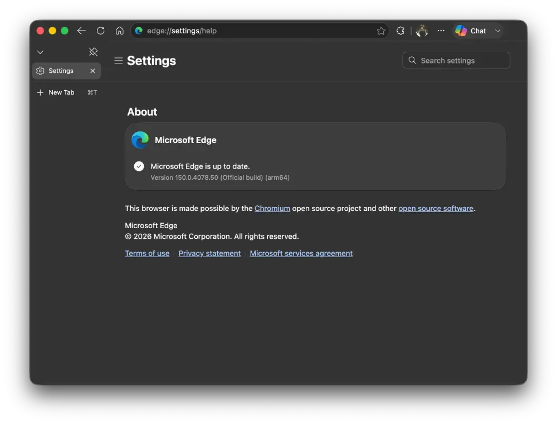Image resolution: width=557 pixels, height=424 pixels.
Task: Select the Settings tab
Action: [x=66, y=71]
